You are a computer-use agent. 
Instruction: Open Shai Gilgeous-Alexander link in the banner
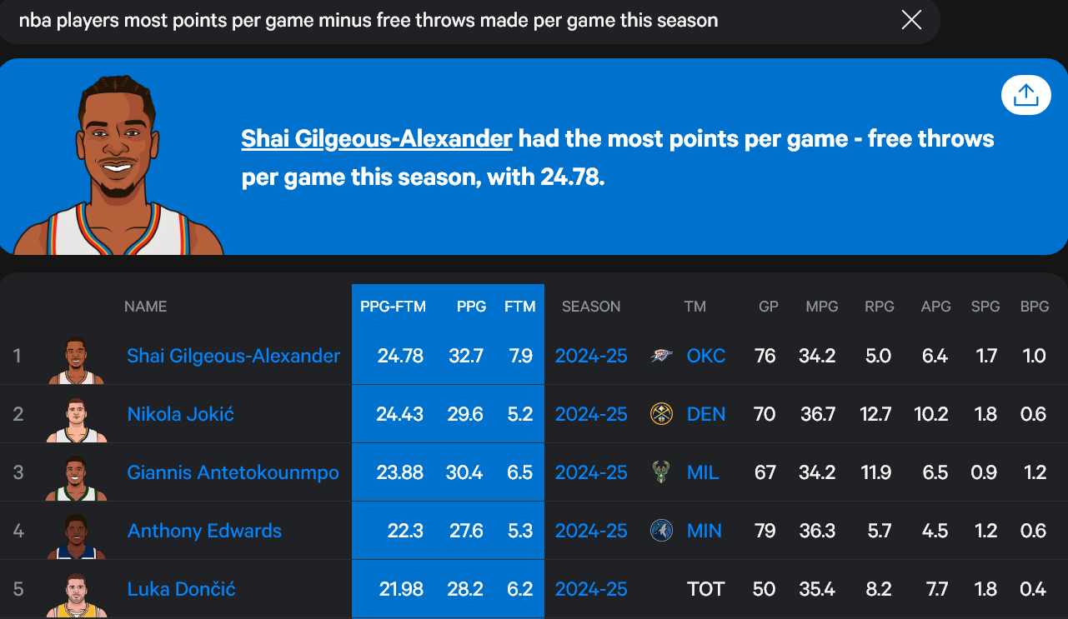[x=377, y=138]
